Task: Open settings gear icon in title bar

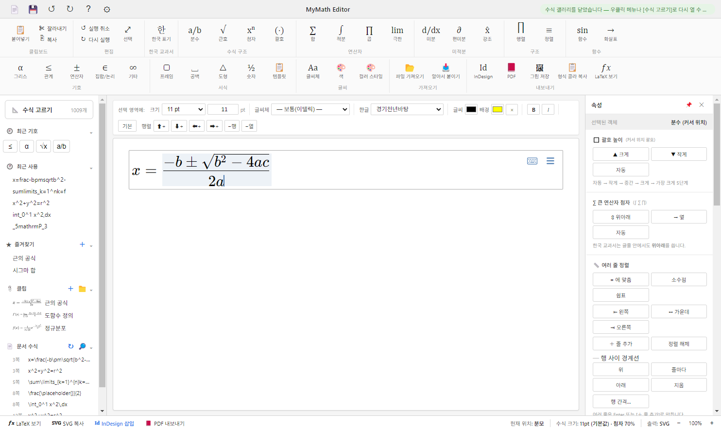Action: [107, 9]
